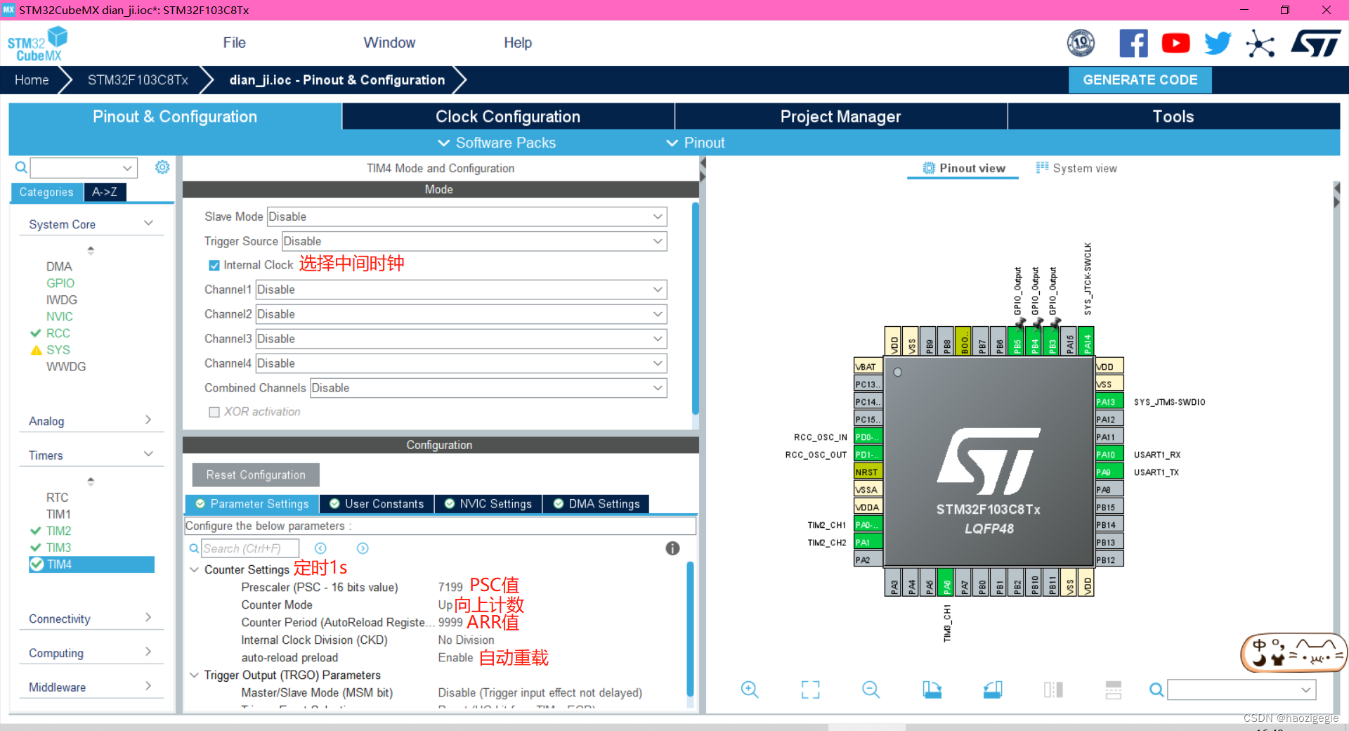Open the category settings gear icon
Screen dimensions: 1349x731
(162, 167)
